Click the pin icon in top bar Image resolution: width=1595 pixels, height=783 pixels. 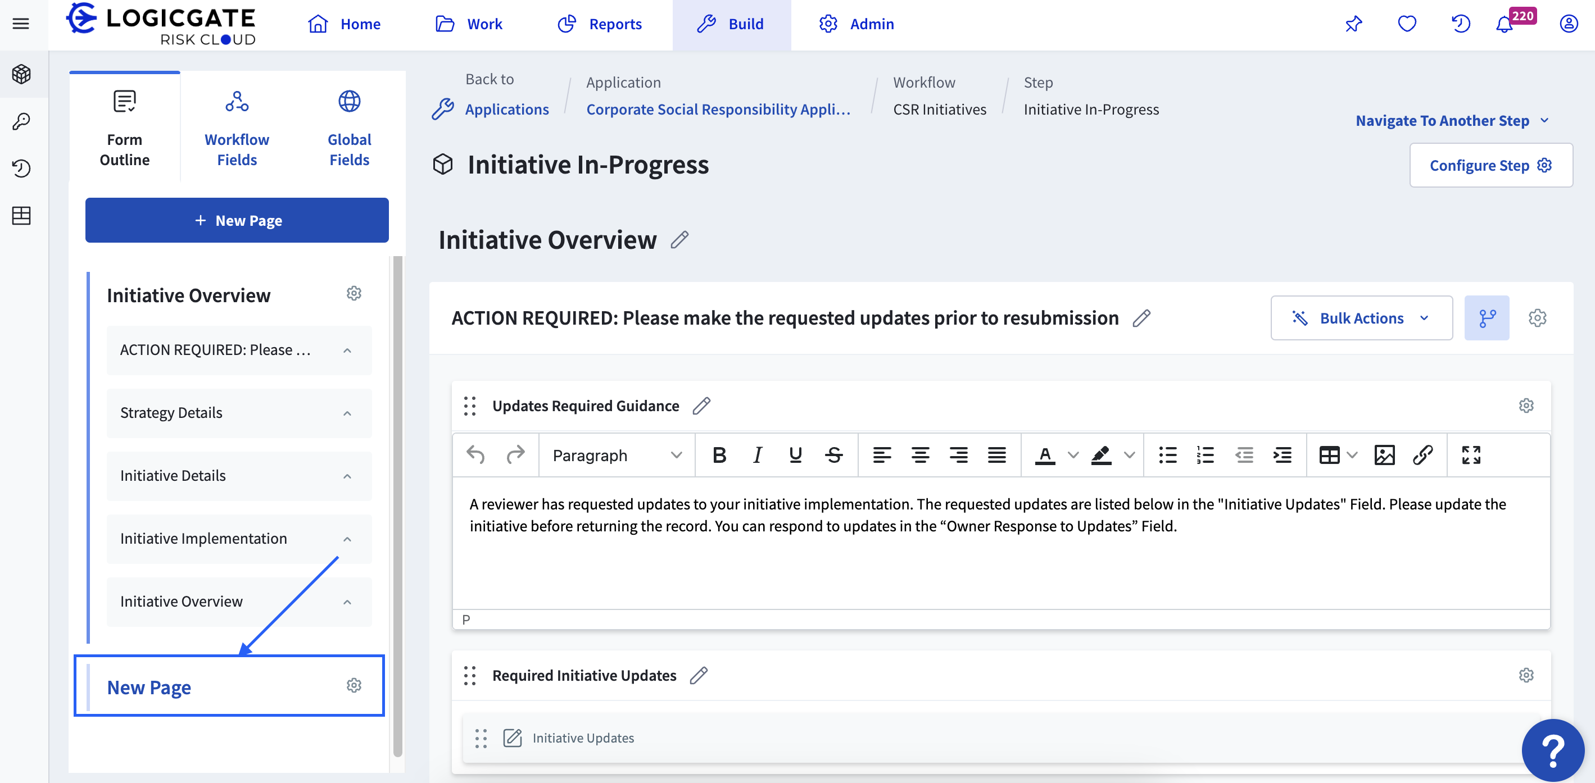(x=1354, y=24)
